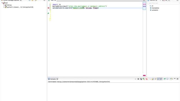Click pink marker in overview ruler
The height and width of the screenshot is (101, 180).
click(144, 4)
